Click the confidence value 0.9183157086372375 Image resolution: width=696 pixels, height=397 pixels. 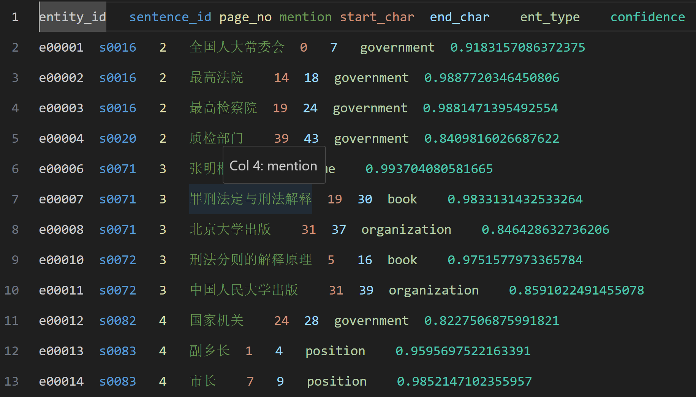point(517,47)
